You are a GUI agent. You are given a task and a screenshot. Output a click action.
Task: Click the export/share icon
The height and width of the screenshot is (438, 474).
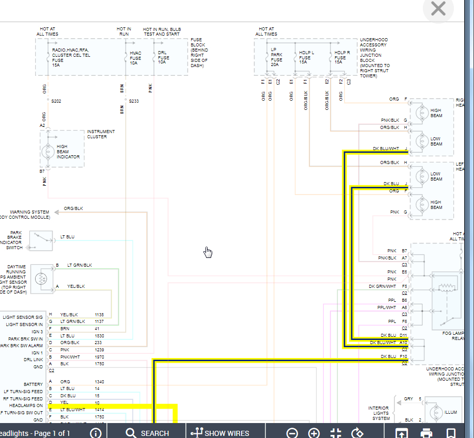(x=402, y=433)
